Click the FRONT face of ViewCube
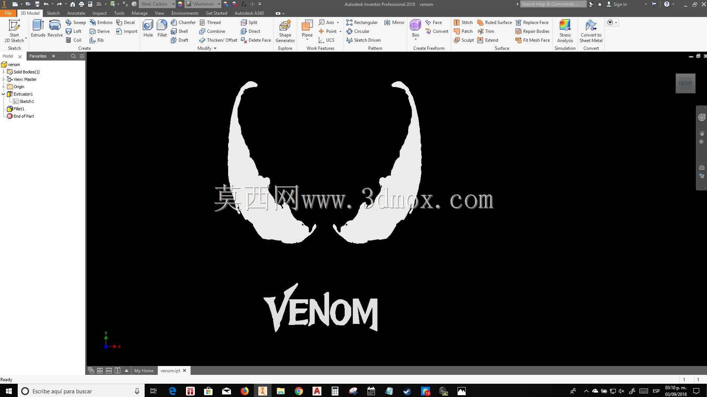707x397 pixels. click(x=685, y=83)
